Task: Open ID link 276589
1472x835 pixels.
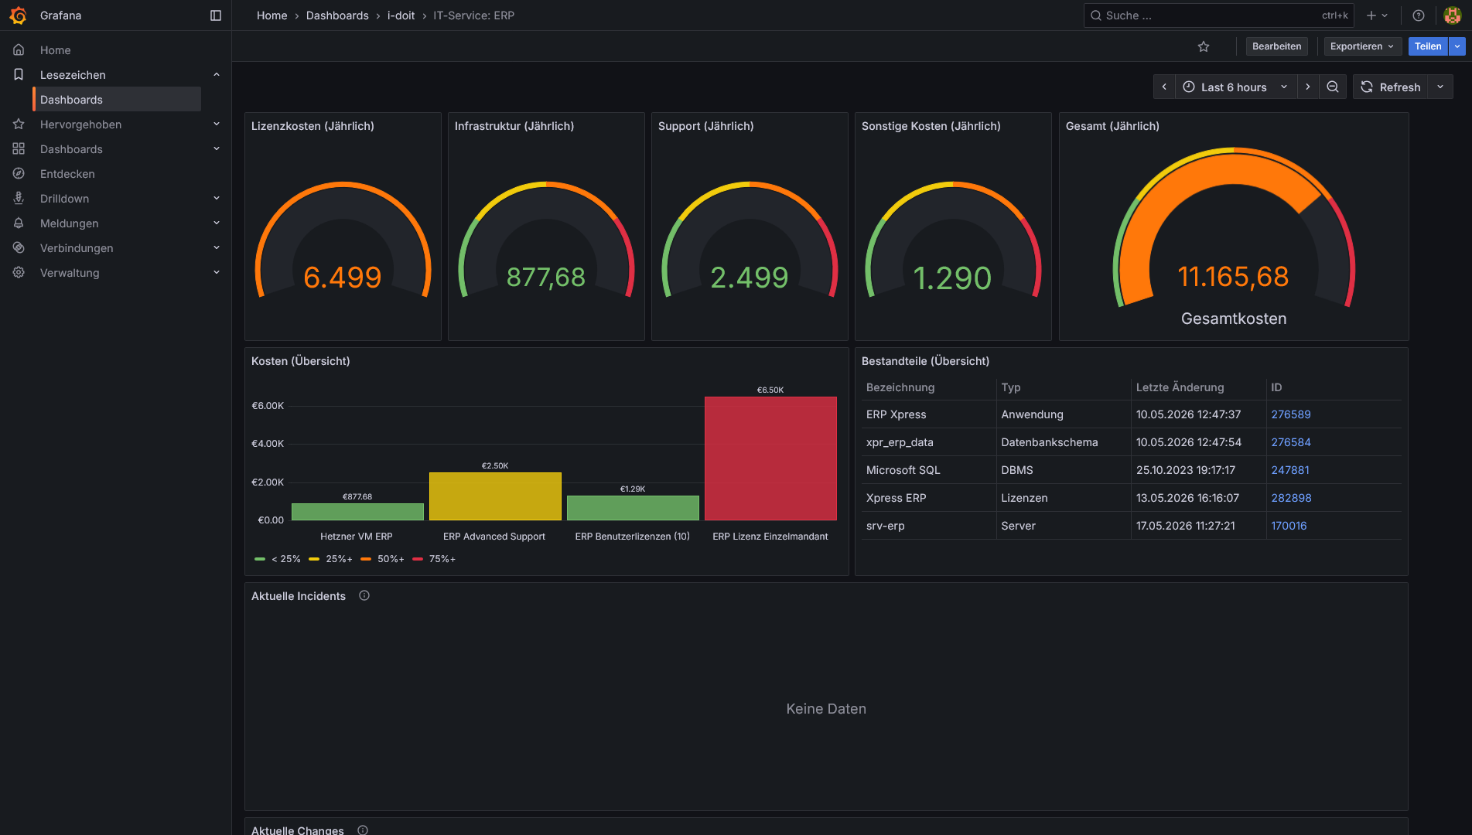Action: (x=1290, y=414)
